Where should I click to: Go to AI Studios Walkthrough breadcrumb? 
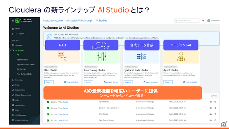point(79,21)
